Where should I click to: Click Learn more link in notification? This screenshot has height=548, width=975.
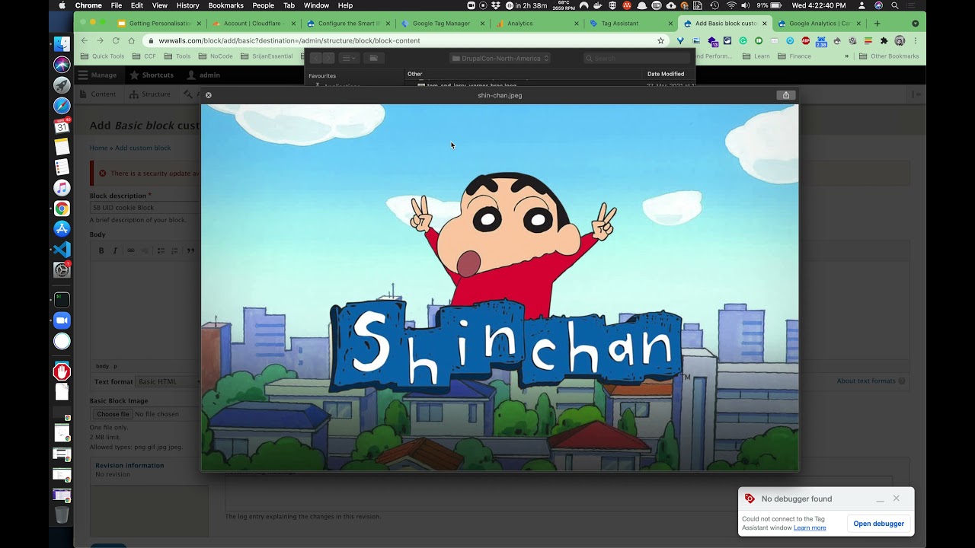810,527
